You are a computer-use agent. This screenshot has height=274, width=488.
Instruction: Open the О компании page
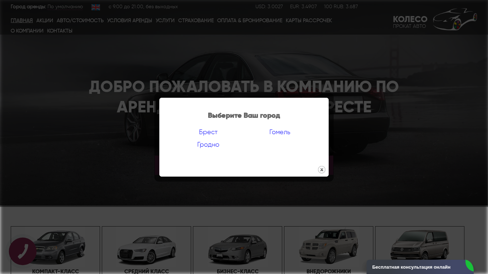pyautogui.click(x=27, y=31)
